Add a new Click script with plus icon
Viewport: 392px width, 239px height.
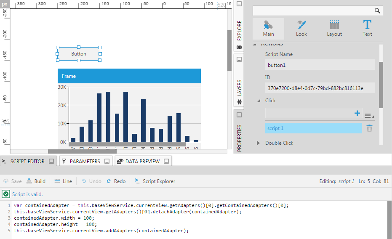[x=357, y=113]
